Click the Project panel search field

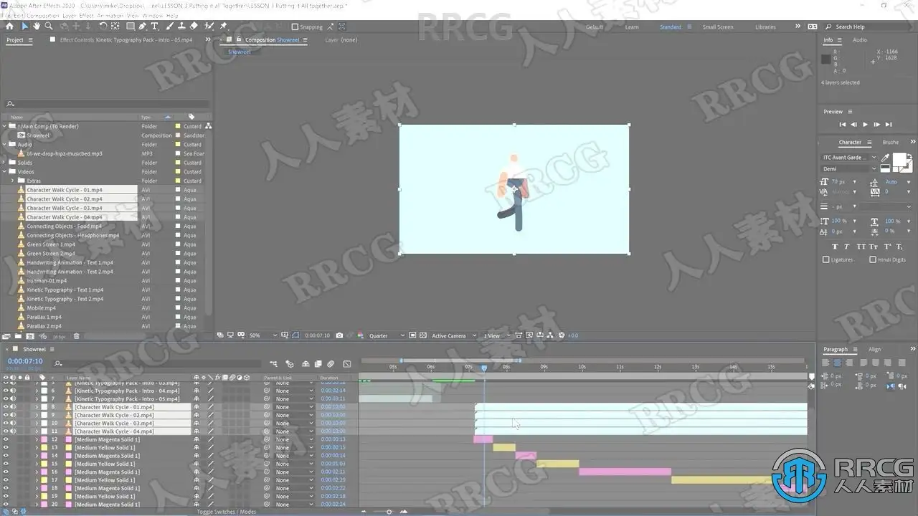(x=108, y=104)
